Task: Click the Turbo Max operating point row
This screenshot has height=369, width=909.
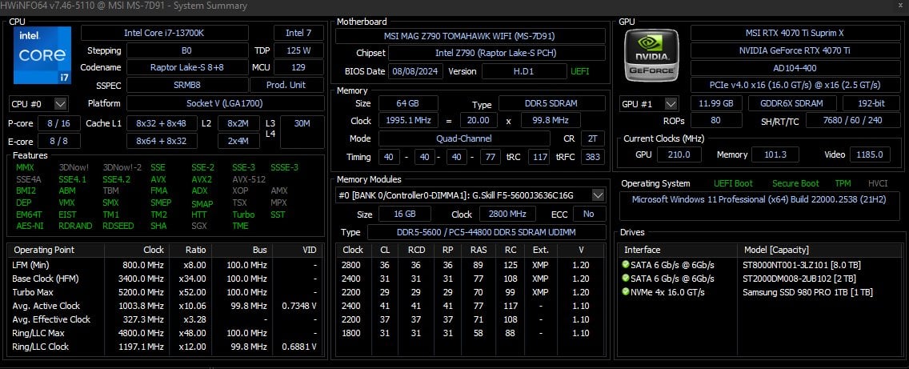Action: pos(166,292)
